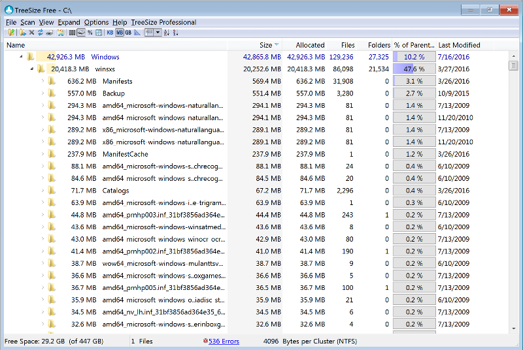Select the amd64_prnhp005.inf folder row
Viewport: 523px width, 350px height.
pos(256,287)
